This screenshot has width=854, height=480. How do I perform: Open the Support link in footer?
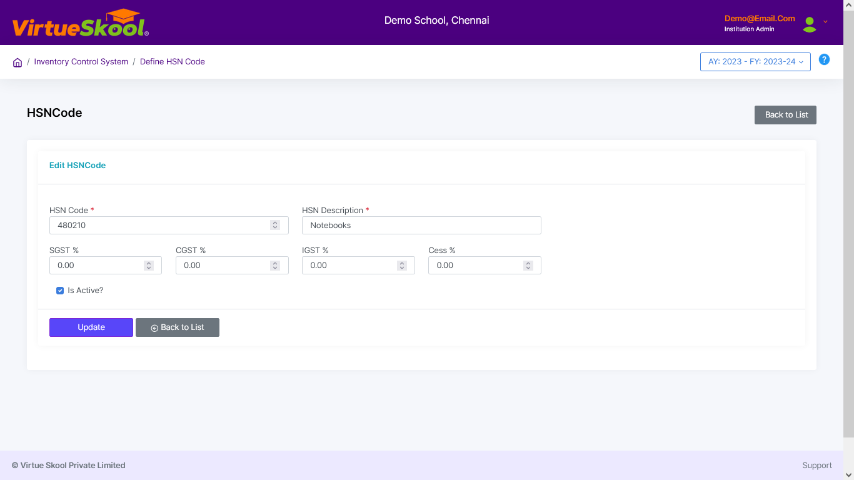tap(817, 466)
